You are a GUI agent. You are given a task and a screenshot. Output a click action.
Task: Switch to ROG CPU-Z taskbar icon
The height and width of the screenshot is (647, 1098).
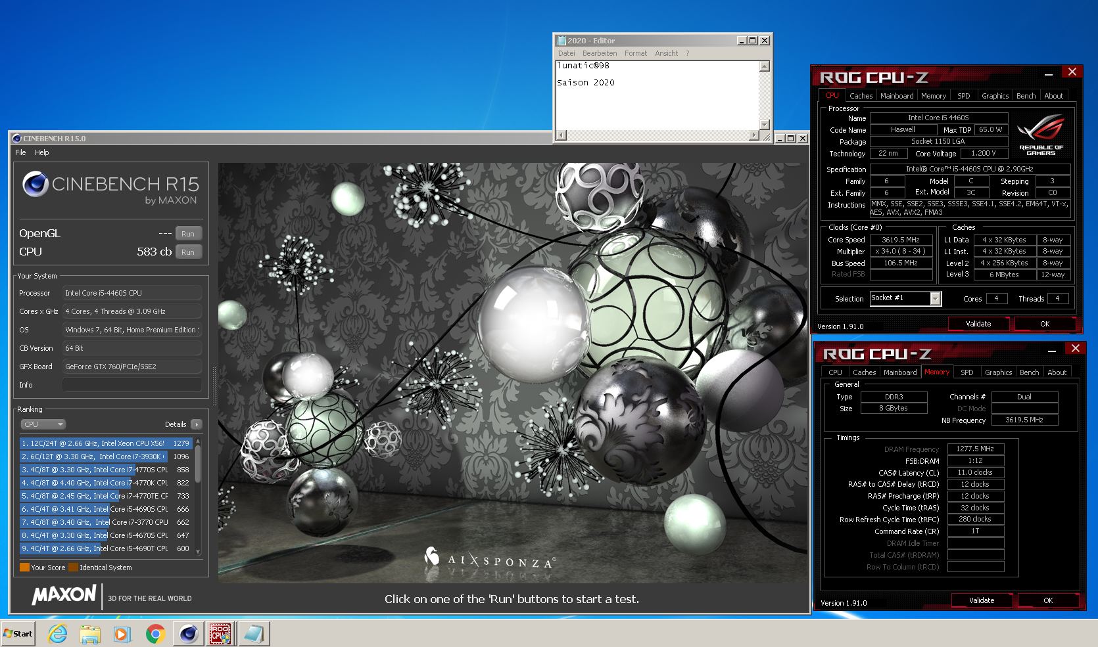(x=220, y=634)
